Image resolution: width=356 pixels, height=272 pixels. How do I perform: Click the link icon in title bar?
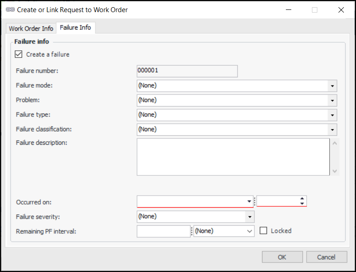[x=10, y=10]
